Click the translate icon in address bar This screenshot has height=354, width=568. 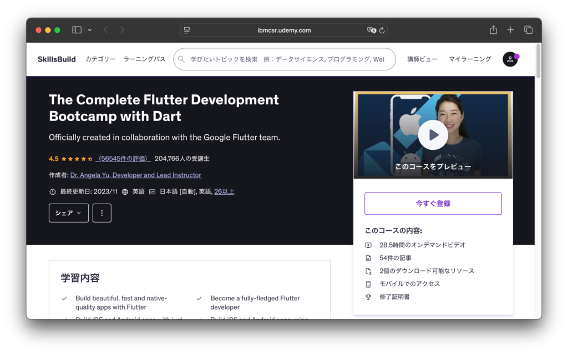click(x=371, y=30)
